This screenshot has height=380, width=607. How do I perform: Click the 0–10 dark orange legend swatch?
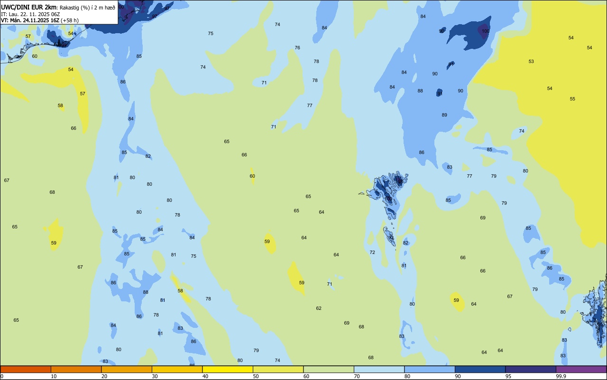point(26,369)
